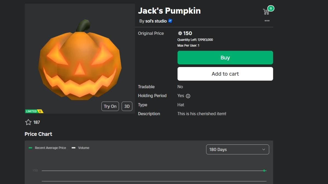The height and width of the screenshot is (184, 328).
Task: Toggle the 3D view button
Action: tap(127, 106)
